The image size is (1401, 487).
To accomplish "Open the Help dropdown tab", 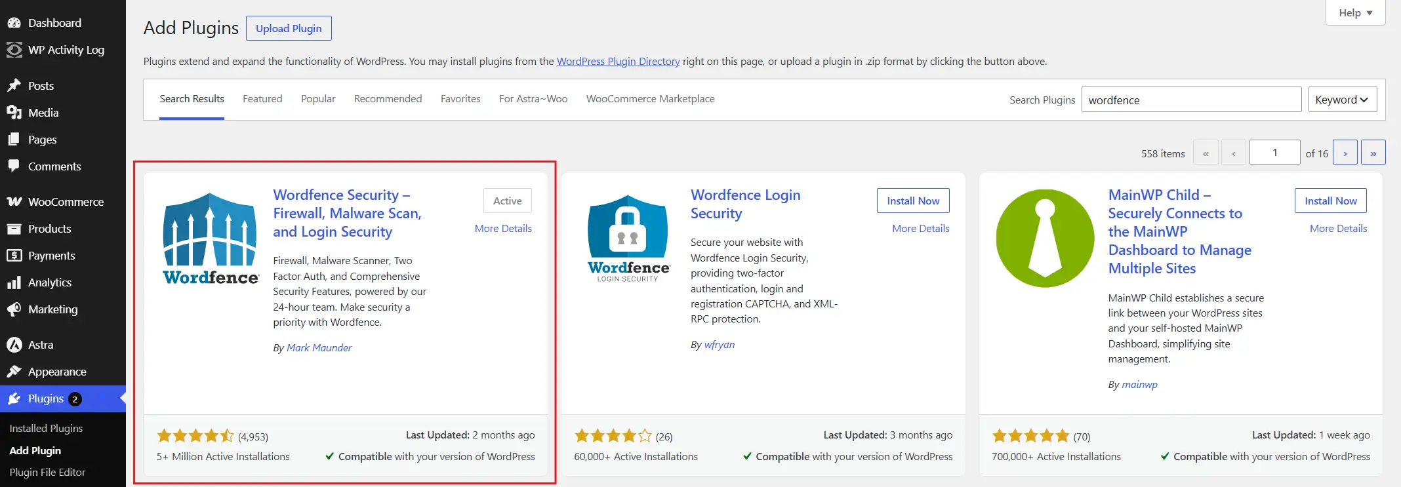I will (x=1355, y=12).
